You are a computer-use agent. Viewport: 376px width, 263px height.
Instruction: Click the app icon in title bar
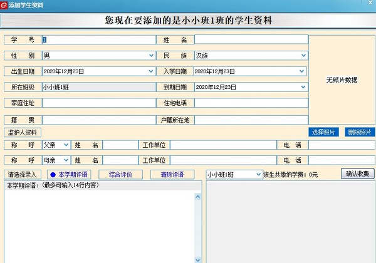[4, 4]
